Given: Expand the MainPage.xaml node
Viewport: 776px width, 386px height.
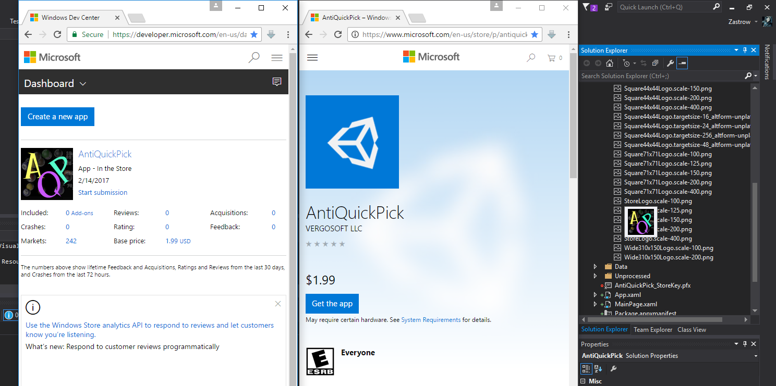Looking at the screenshot, I should [x=595, y=304].
